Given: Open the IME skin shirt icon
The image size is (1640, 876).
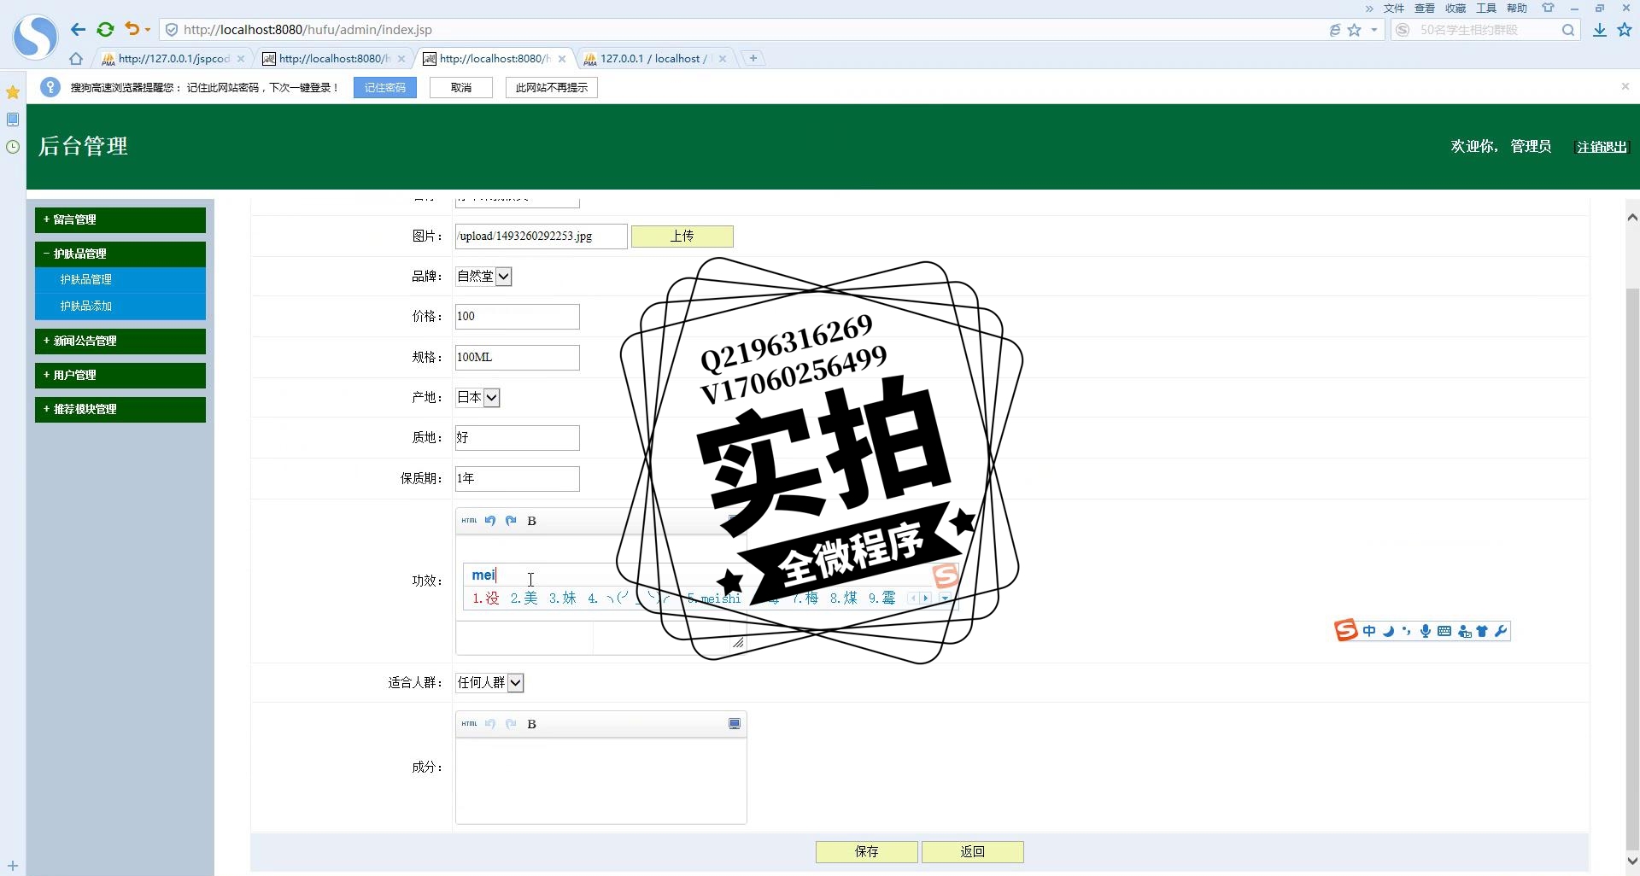Looking at the screenshot, I should (1482, 631).
